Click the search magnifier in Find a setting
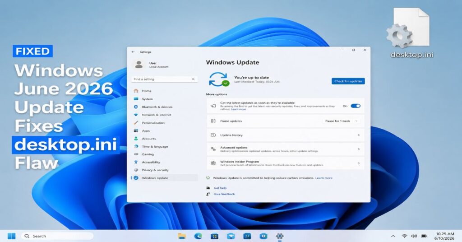This screenshot has width=462, height=242. click(x=193, y=79)
